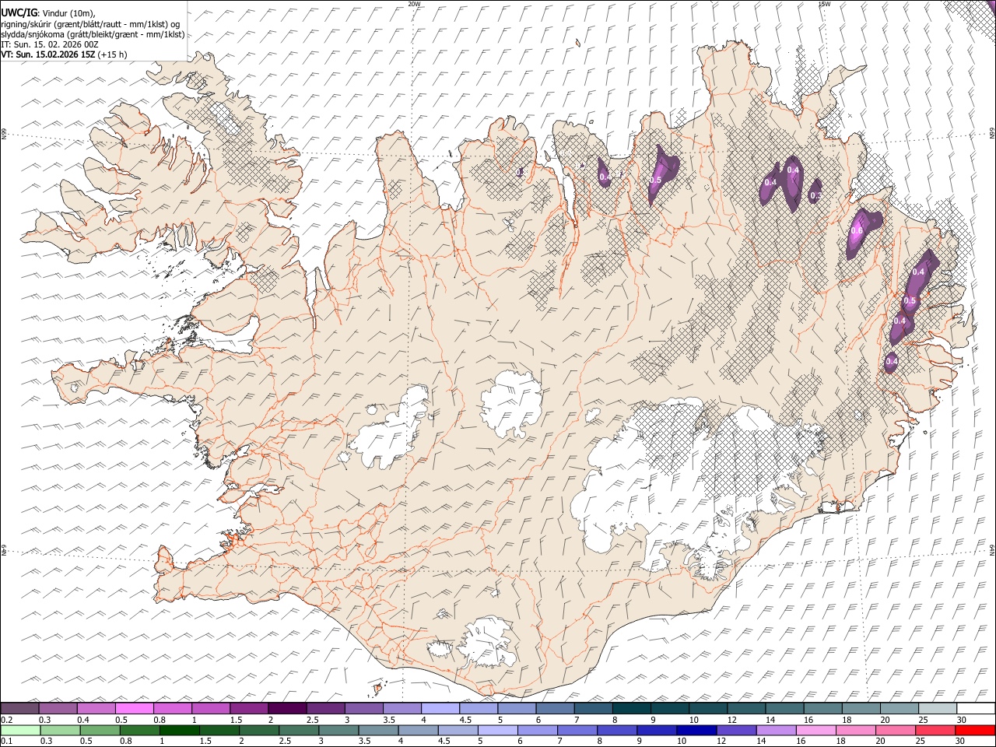The image size is (996, 747).
Task: Click the green-row swatch between 0.8 and 1
Action: coord(141,730)
